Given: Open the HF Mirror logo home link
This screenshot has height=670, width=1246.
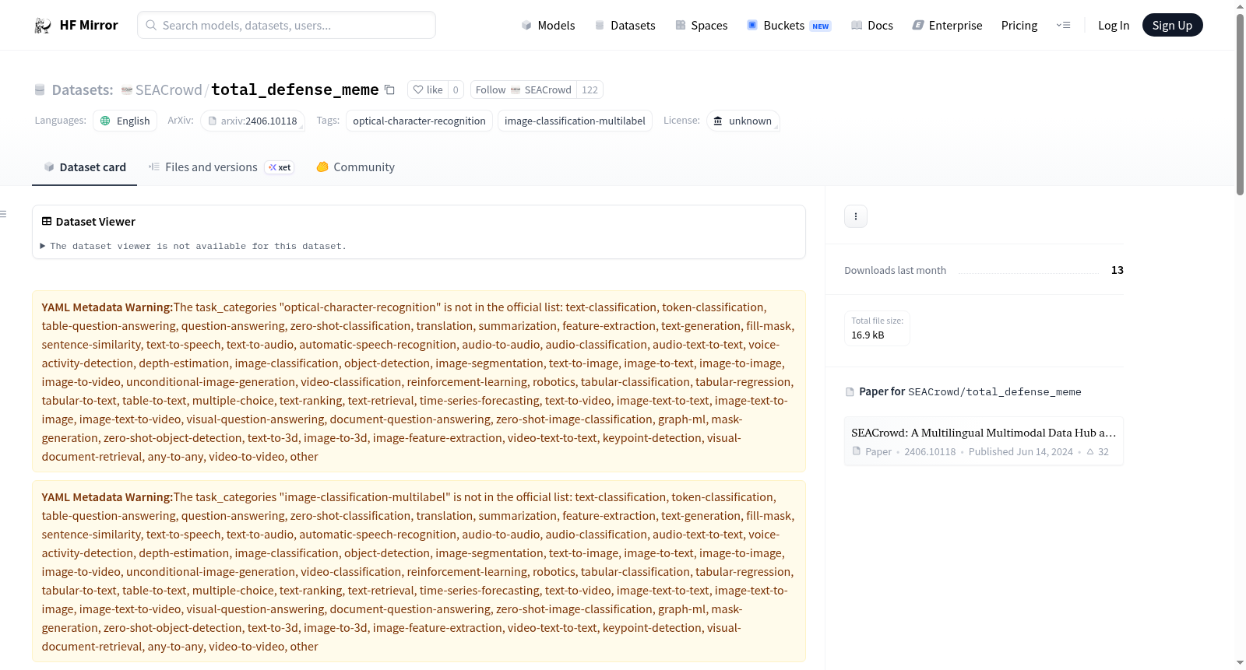Looking at the screenshot, I should pyautogui.click(x=76, y=25).
